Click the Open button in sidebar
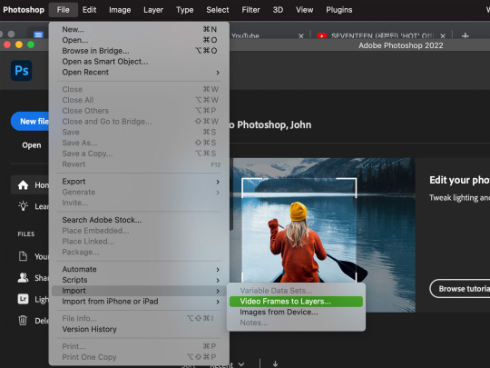 [x=31, y=145]
